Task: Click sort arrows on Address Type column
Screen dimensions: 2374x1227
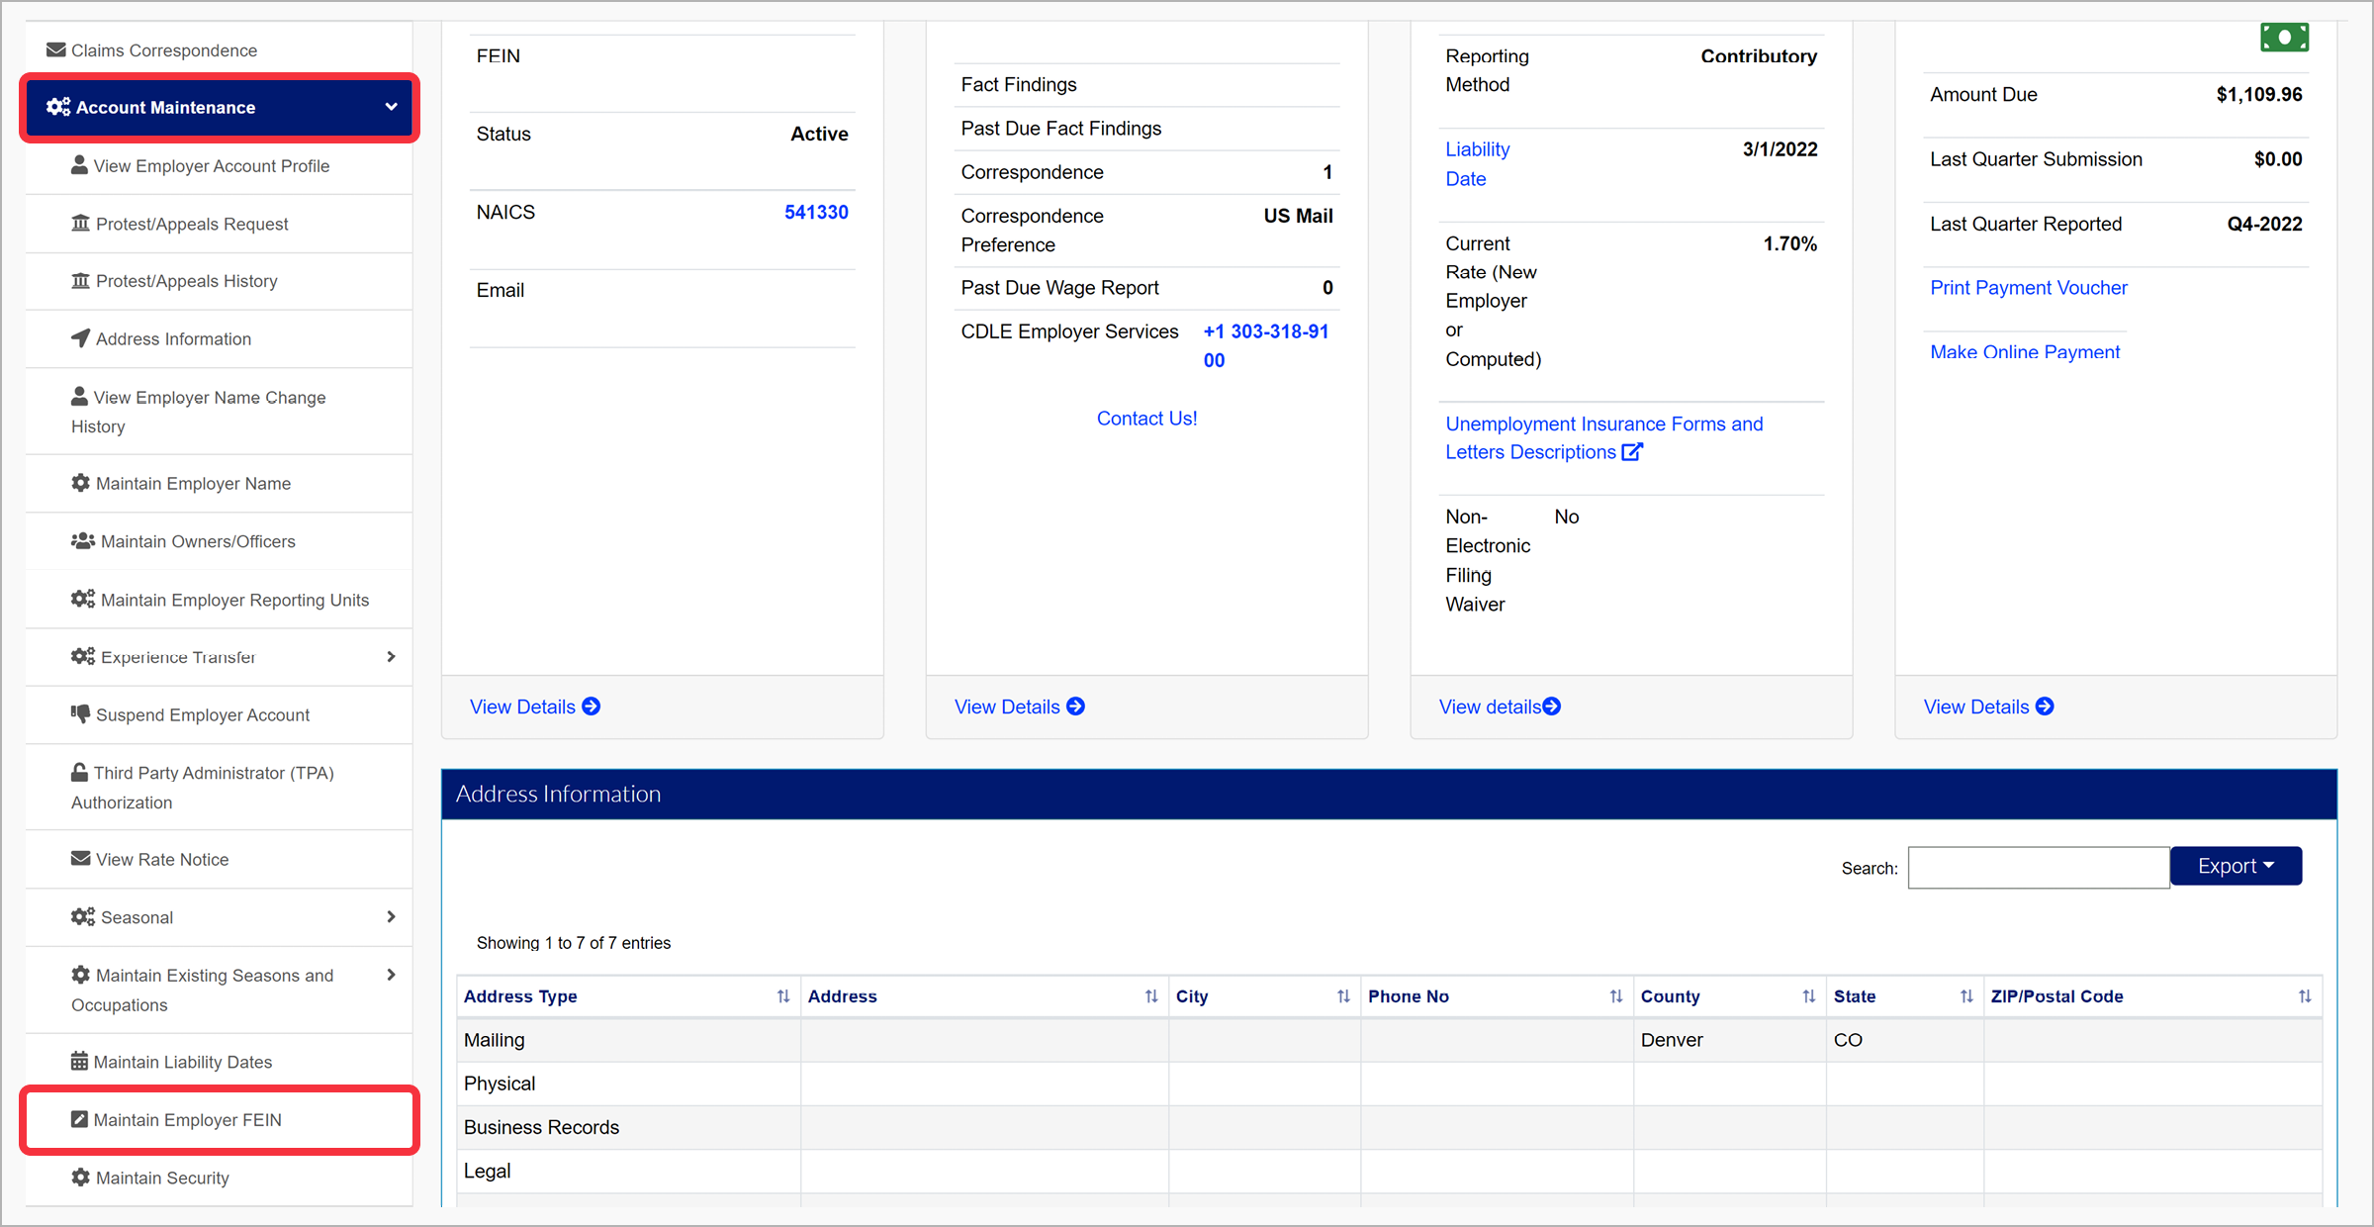Action: pyautogui.click(x=782, y=996)
